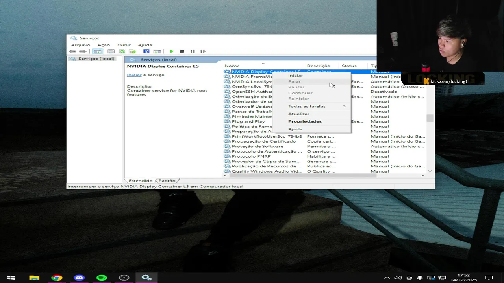Open the notification center icon
Image resolution: width=504 pixels, height=283 pixels.
pos(489,278)
